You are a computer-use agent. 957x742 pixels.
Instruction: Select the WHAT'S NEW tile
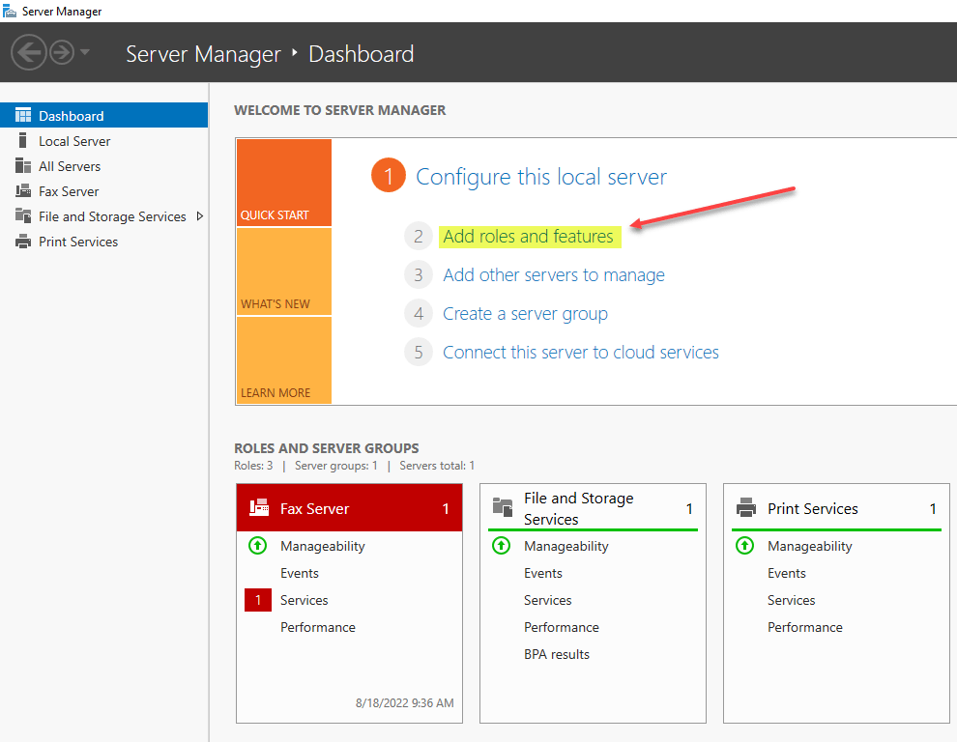(x=284, y=271)
